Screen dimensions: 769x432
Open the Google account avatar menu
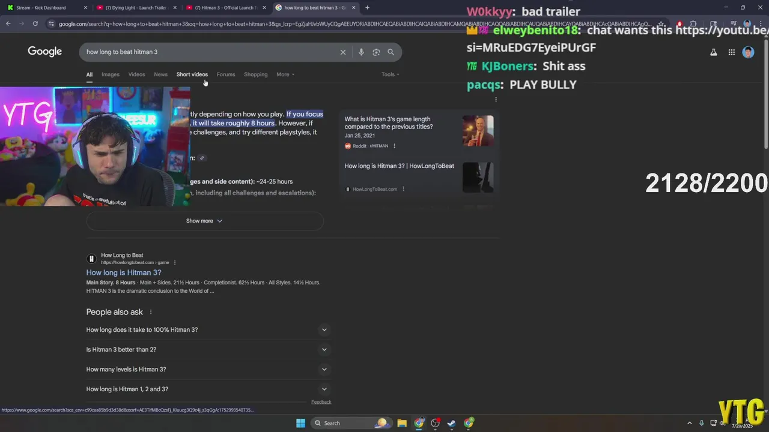(x=748, y=52)
